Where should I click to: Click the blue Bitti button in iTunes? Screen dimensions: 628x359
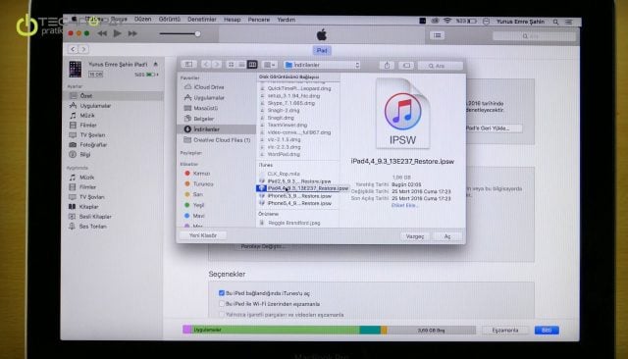click(x=547, y=331)
